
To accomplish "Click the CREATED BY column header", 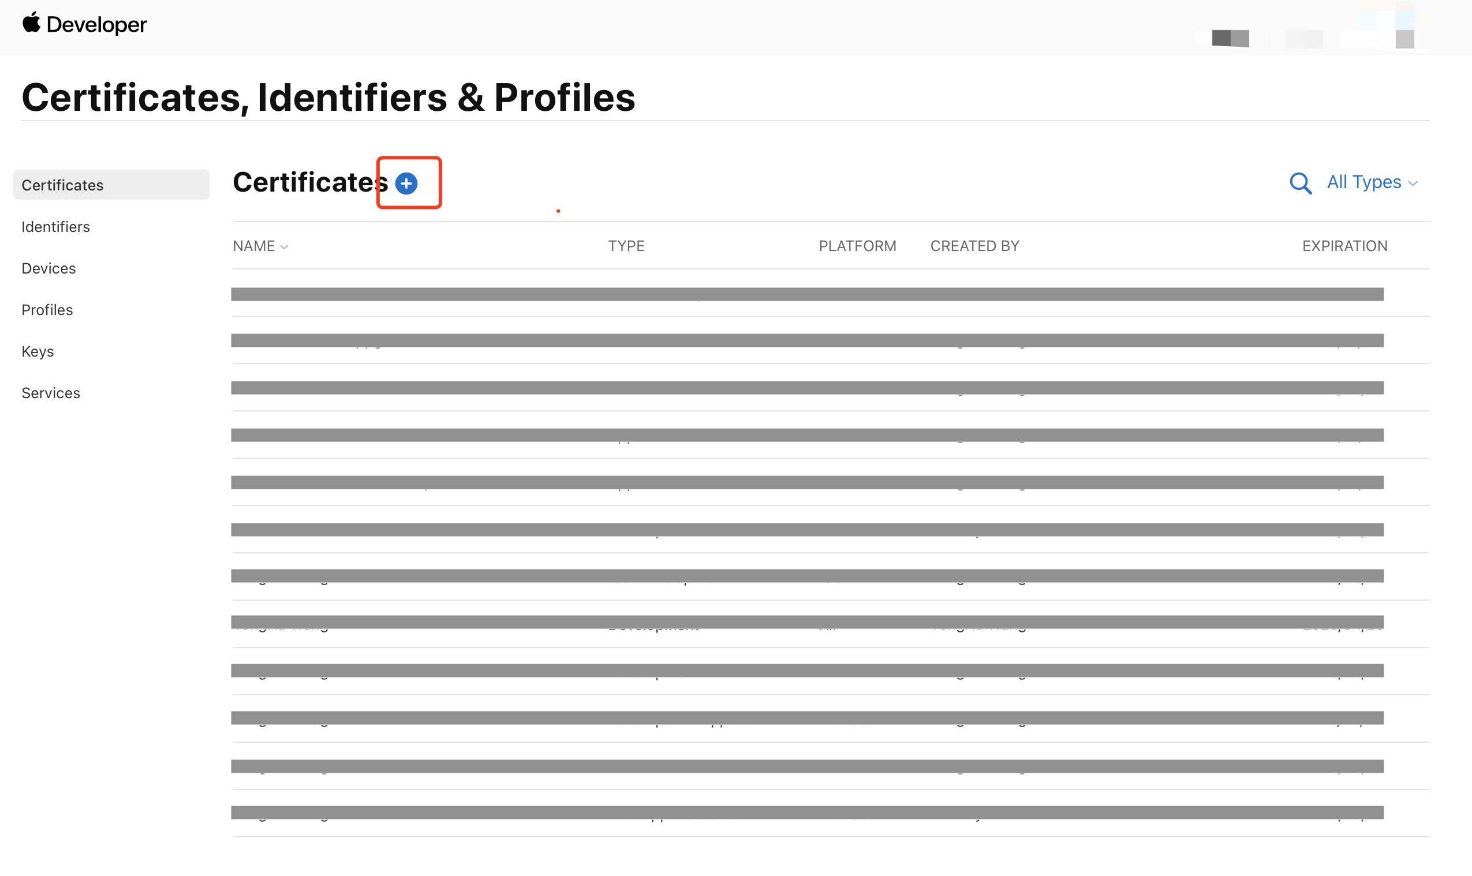I will click(x=975, y=246).
